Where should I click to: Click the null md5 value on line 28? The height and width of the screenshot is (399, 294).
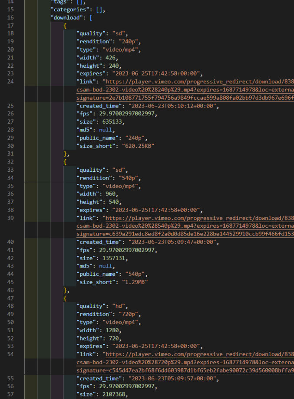[105, 130]
